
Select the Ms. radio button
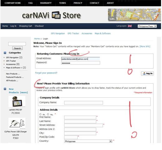tap(48, 114)
